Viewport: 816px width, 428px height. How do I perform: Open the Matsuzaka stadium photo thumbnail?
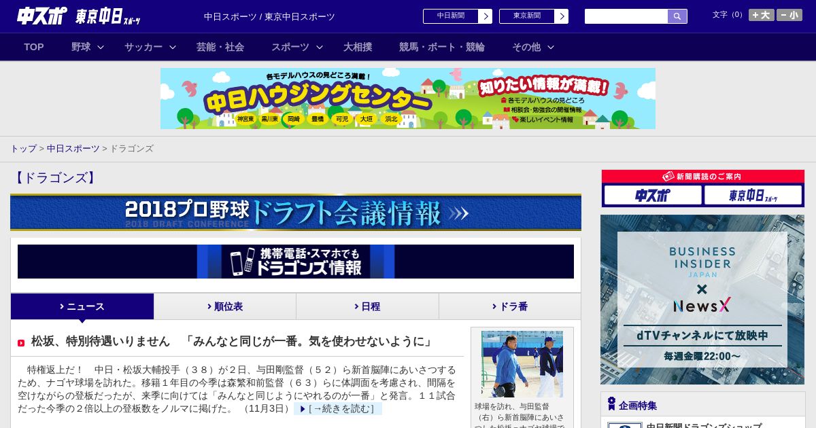(522, 364)
